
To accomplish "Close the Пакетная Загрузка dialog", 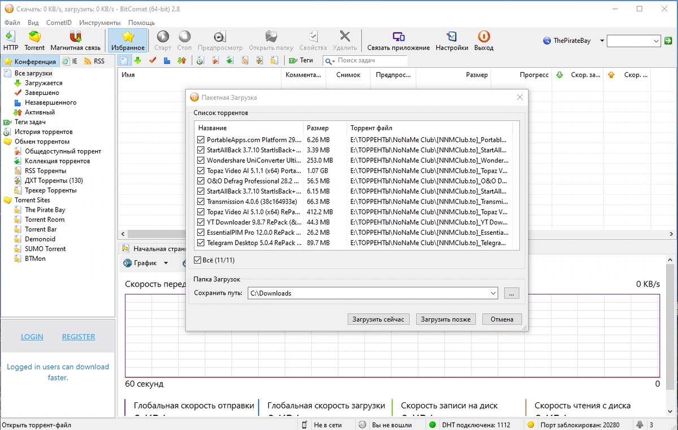I will [520, 98].
